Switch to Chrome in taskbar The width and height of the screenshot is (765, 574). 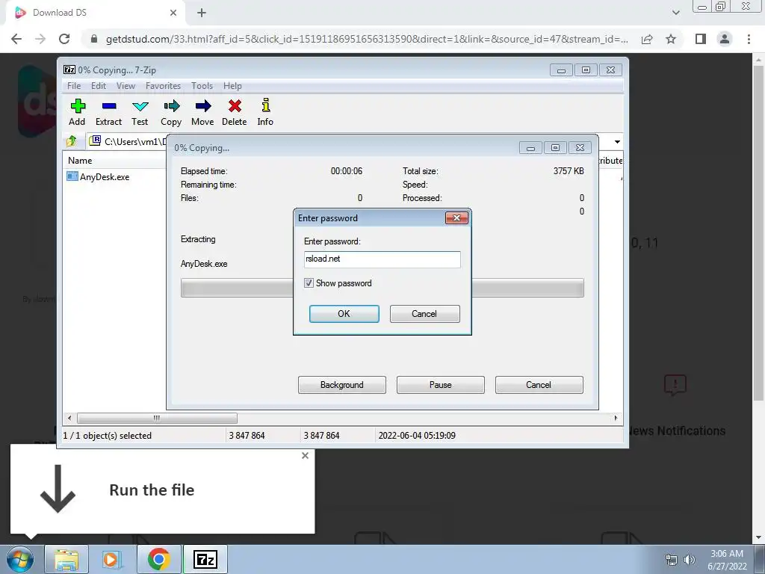click(158, 559)
